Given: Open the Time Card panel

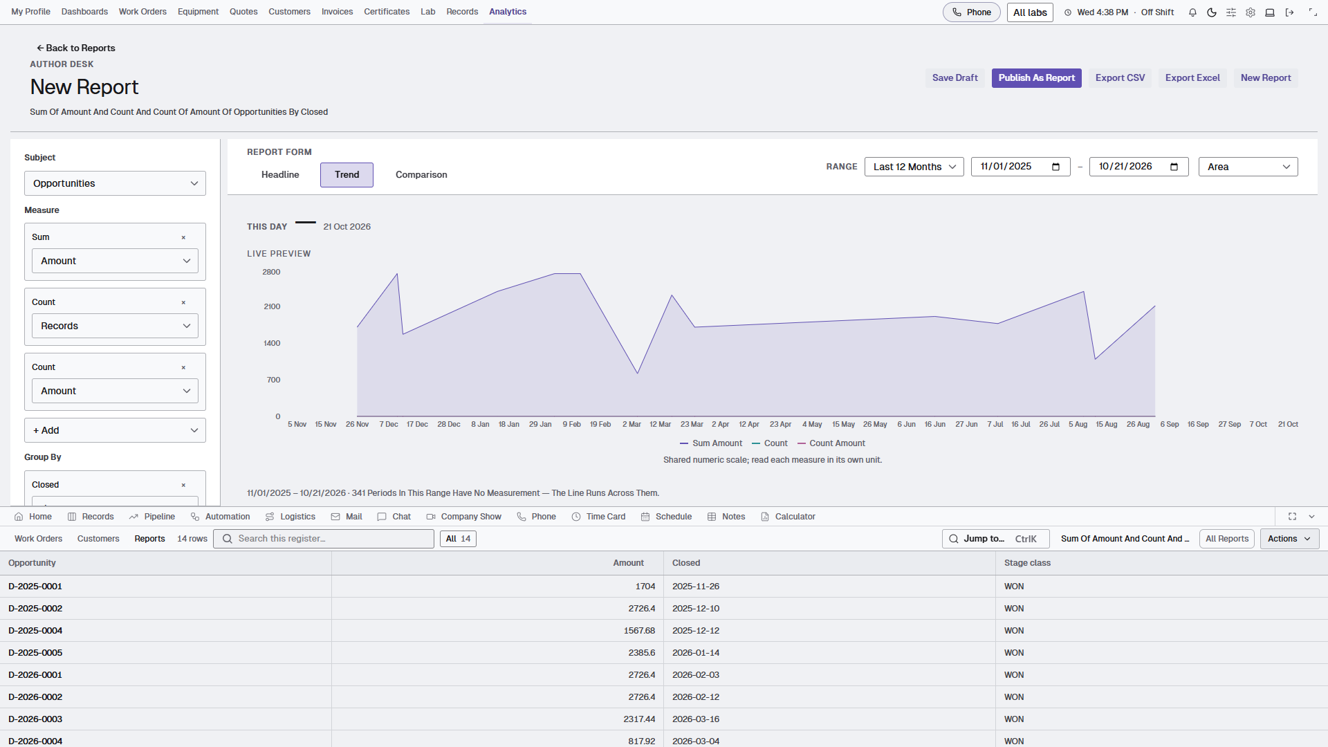Looking at the screenshot, I should click(x=598, y=517).
